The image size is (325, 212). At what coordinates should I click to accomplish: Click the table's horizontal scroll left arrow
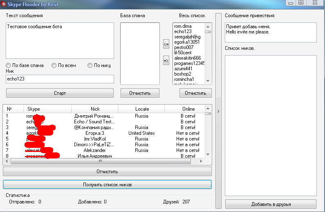click(x=7, y=161)
